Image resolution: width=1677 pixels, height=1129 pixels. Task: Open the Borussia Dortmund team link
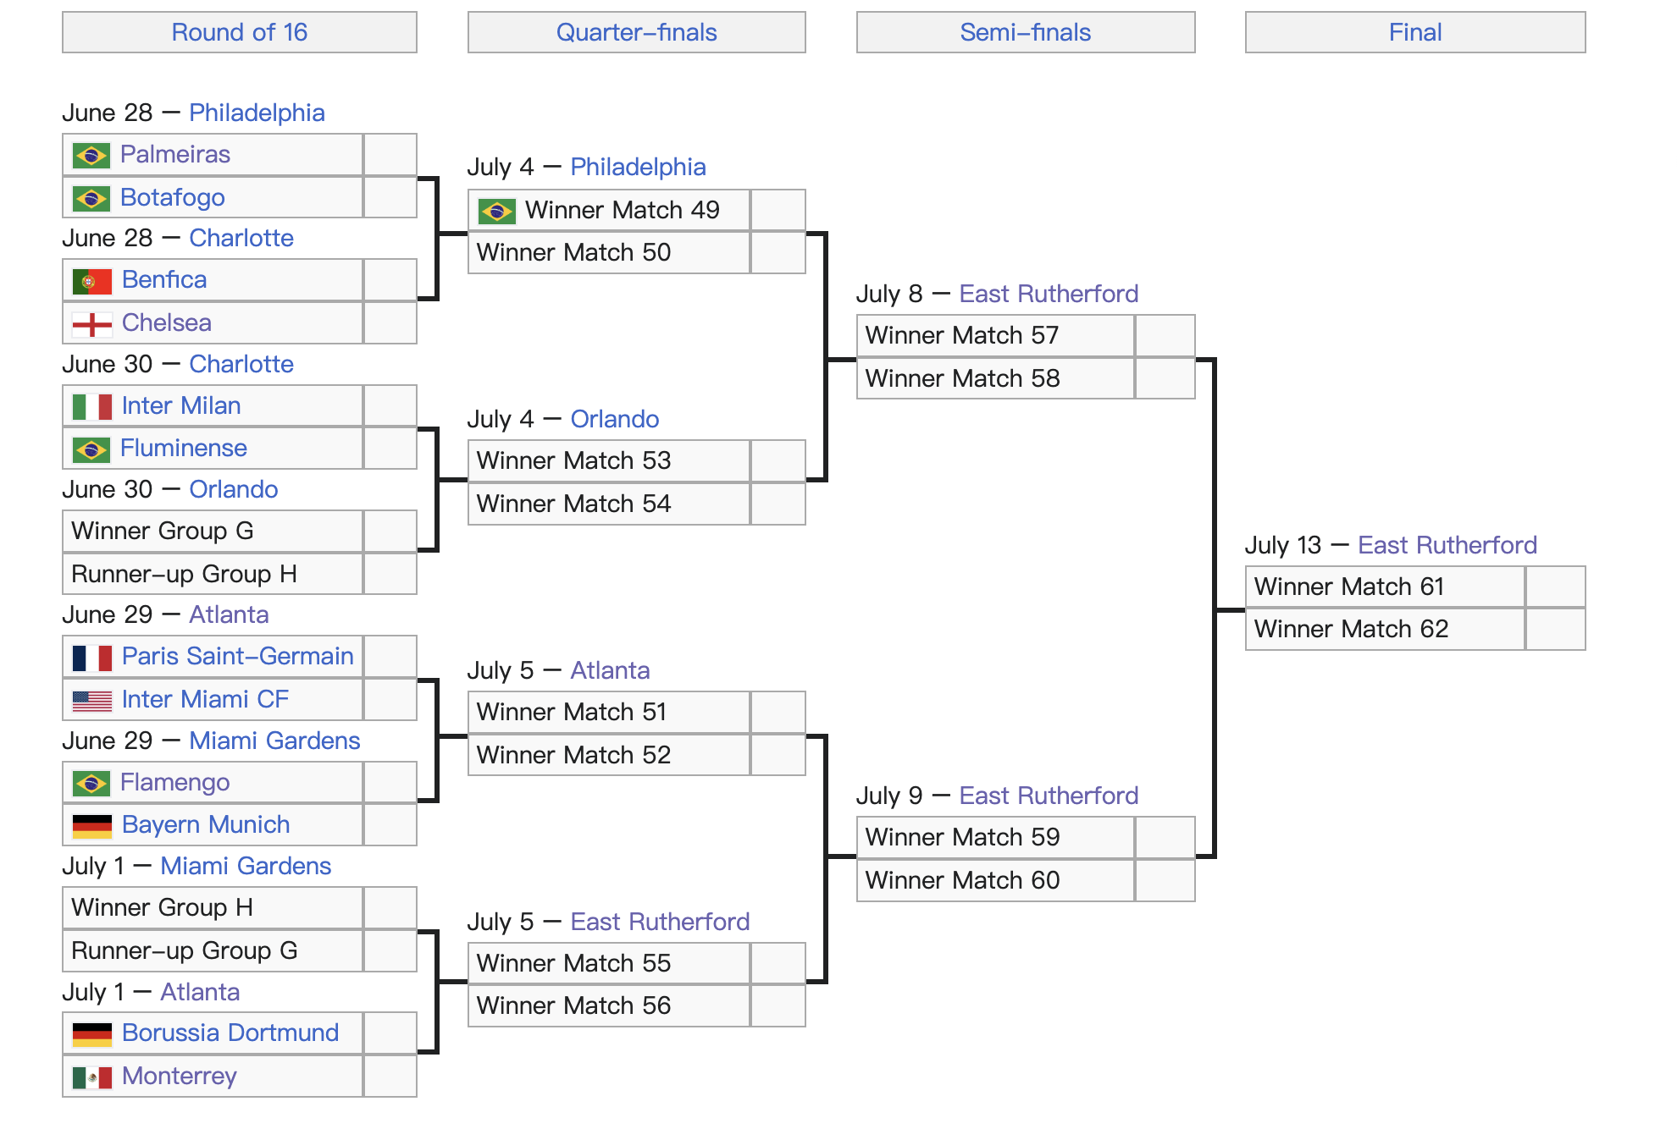point(230,1033)
